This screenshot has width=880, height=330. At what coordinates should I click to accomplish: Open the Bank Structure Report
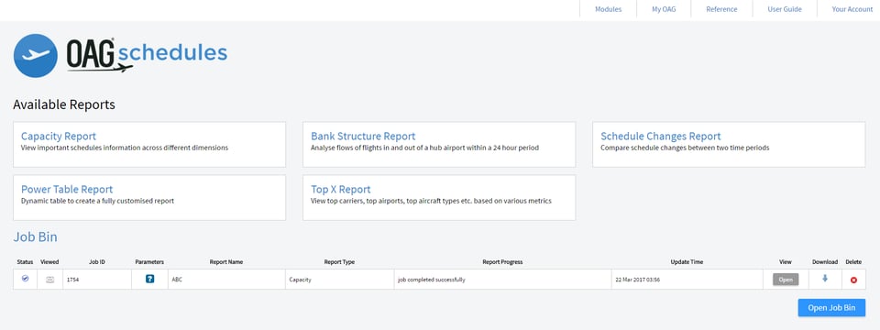[363, 137]
